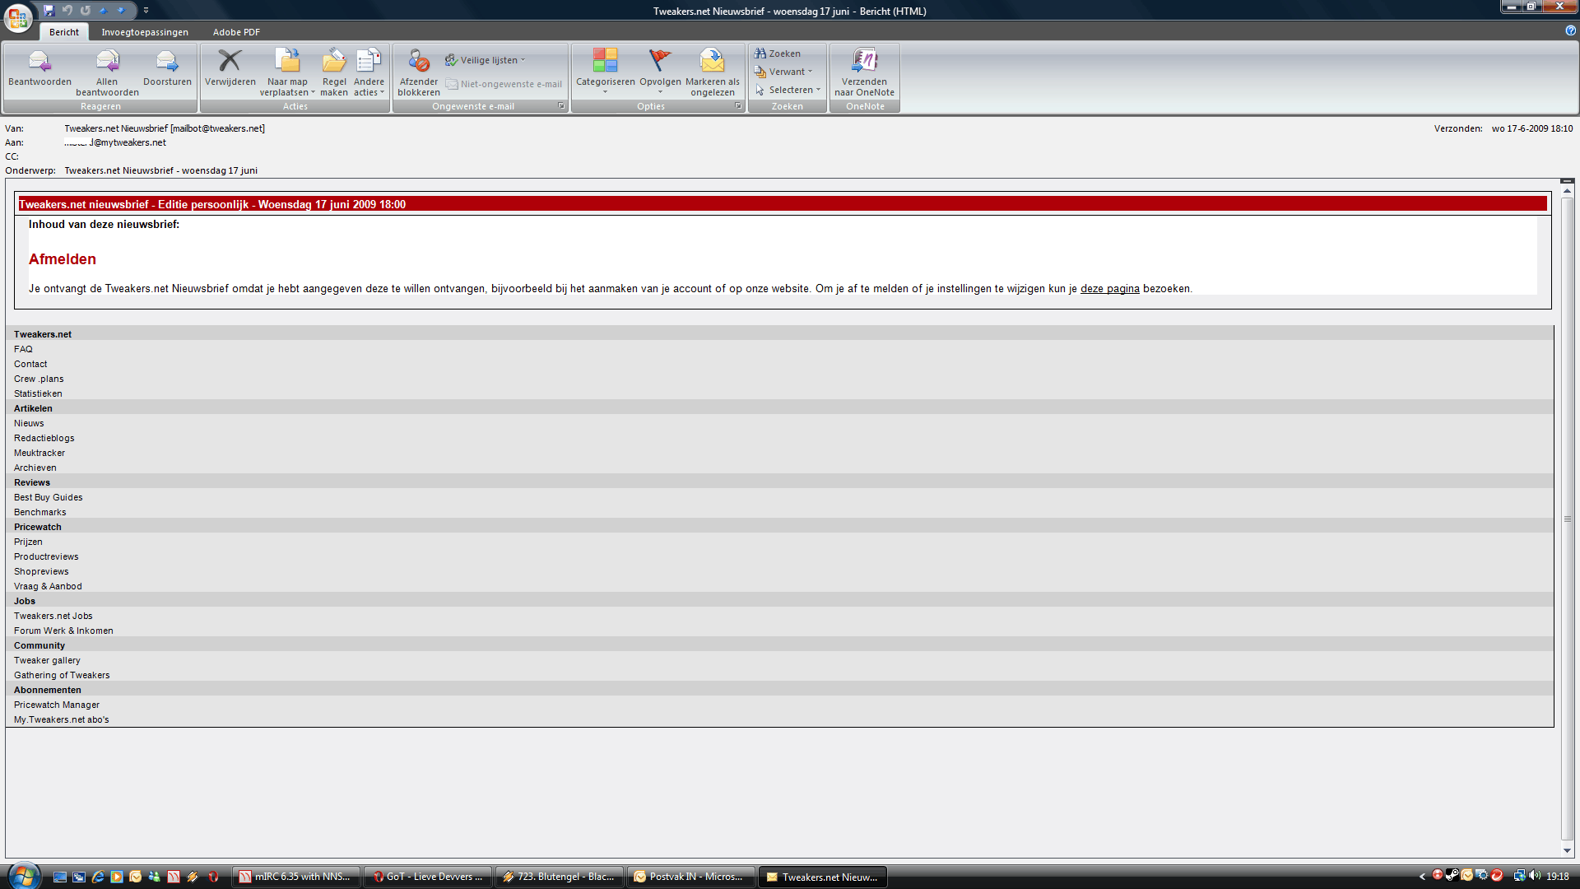Click the volume speaker tray icon
1580x889 pixels.
(1534, 876)
